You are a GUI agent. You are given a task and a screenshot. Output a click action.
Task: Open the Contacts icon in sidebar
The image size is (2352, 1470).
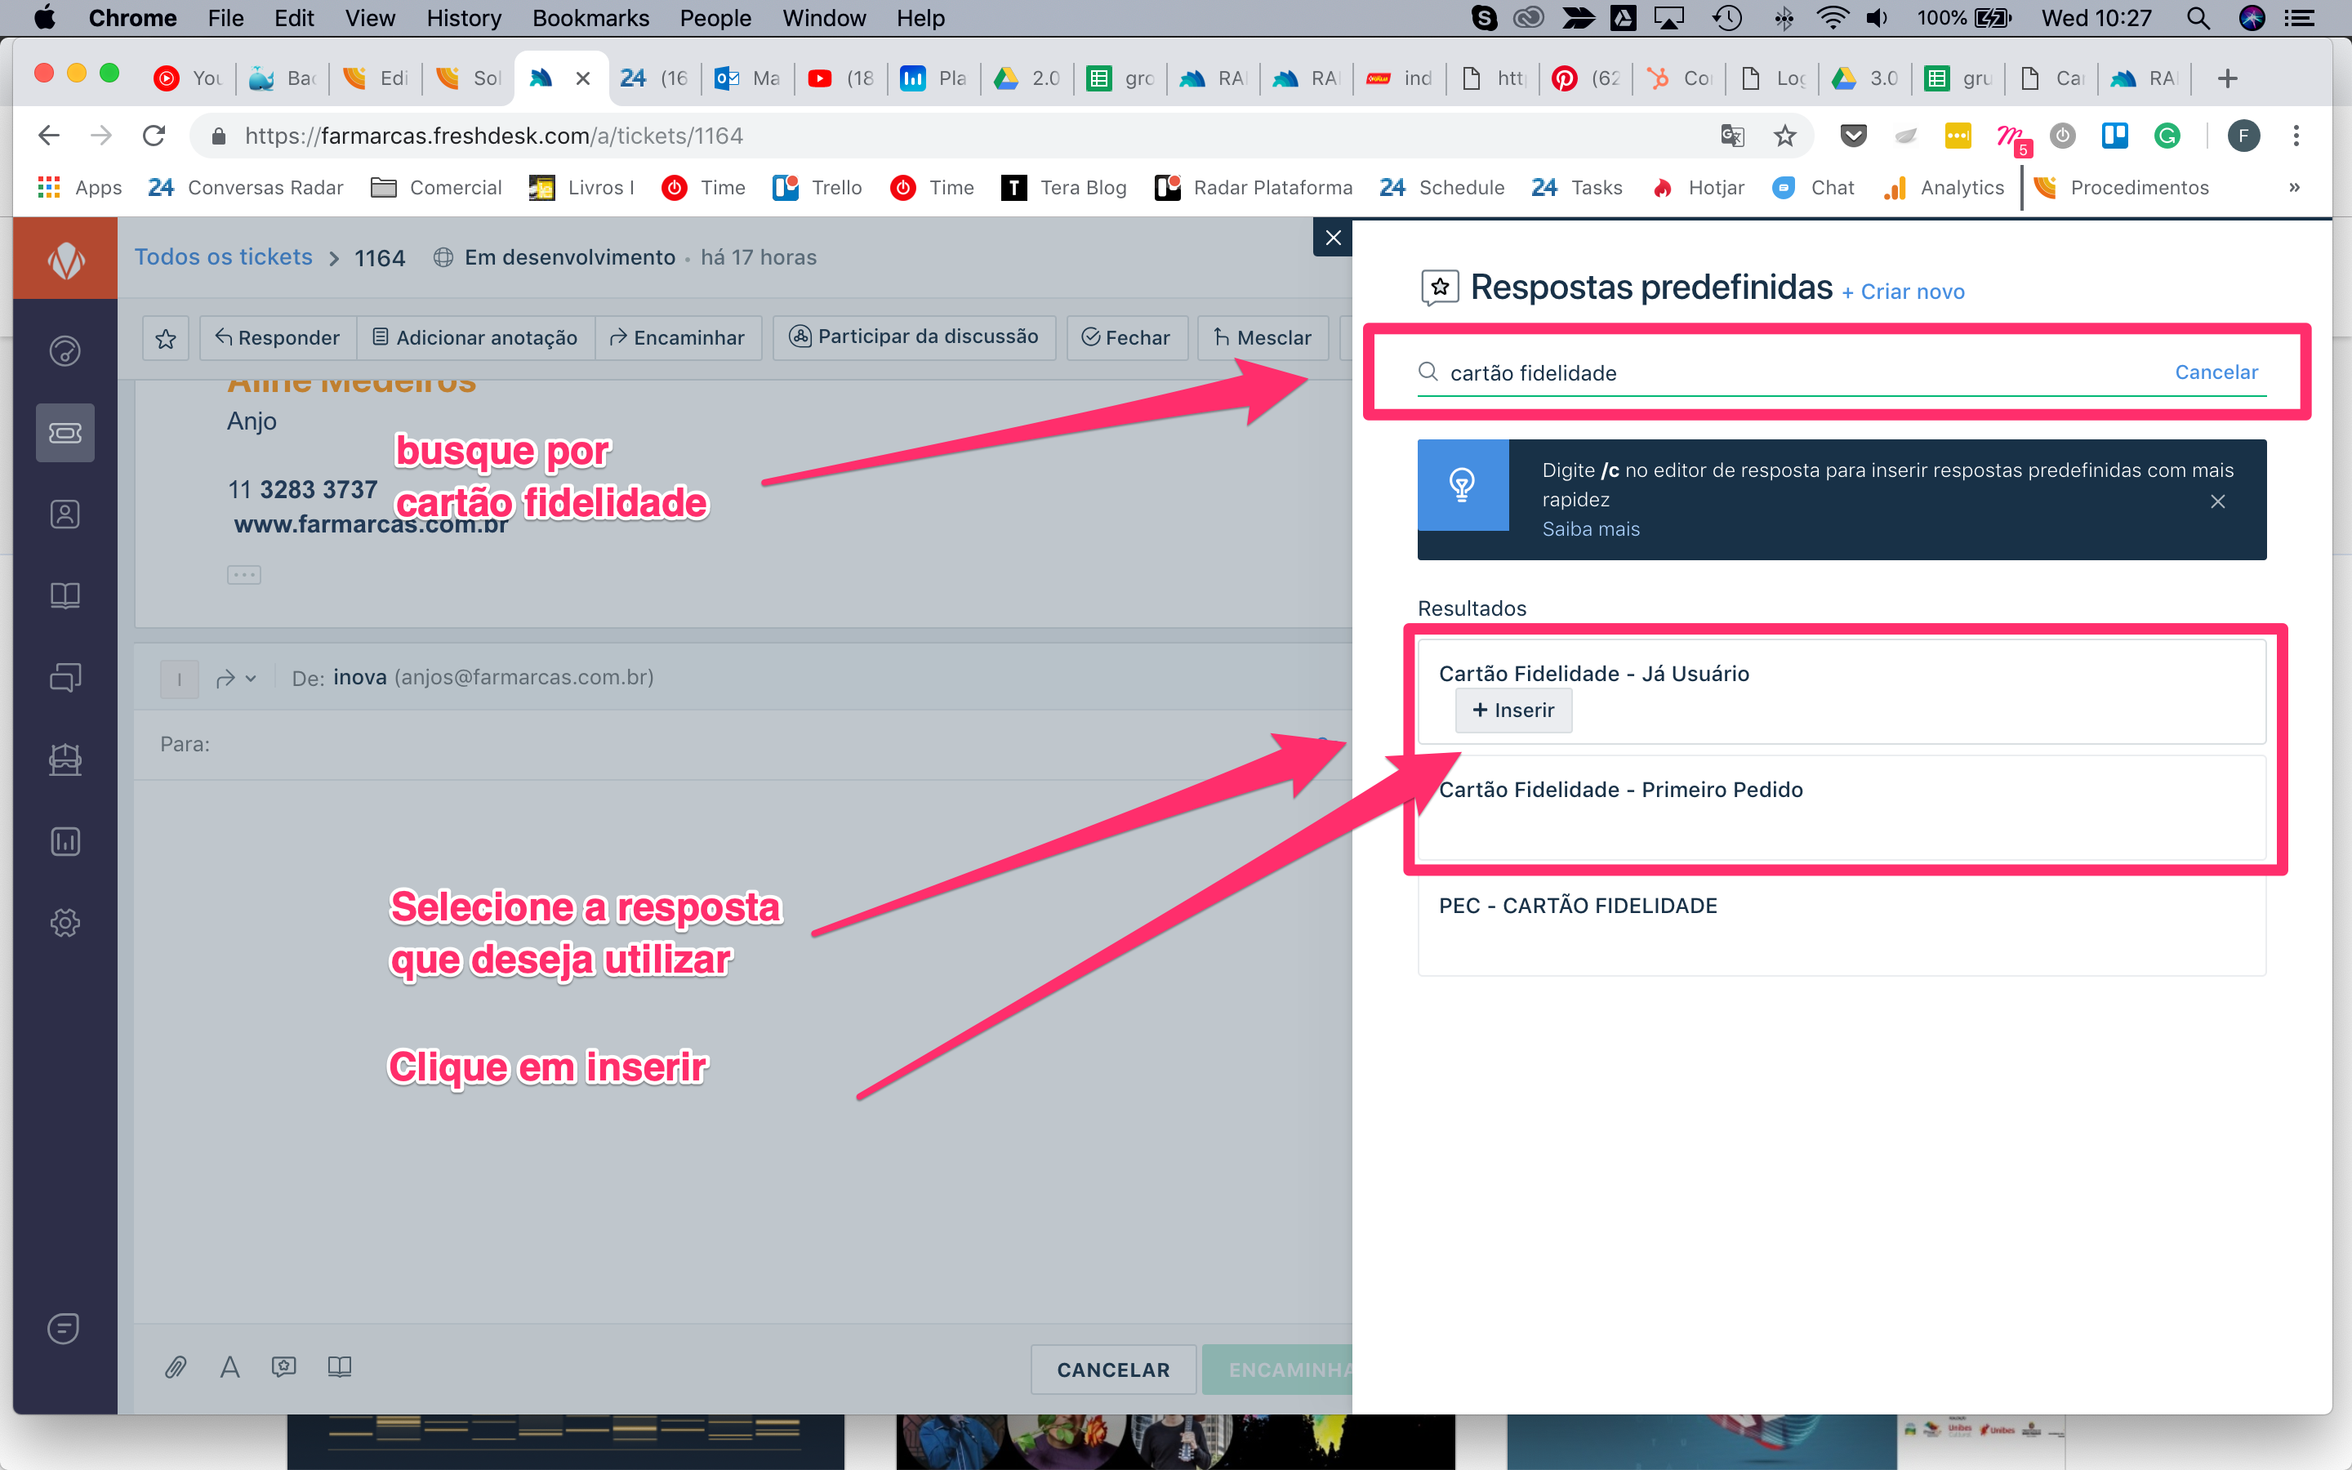65,514
